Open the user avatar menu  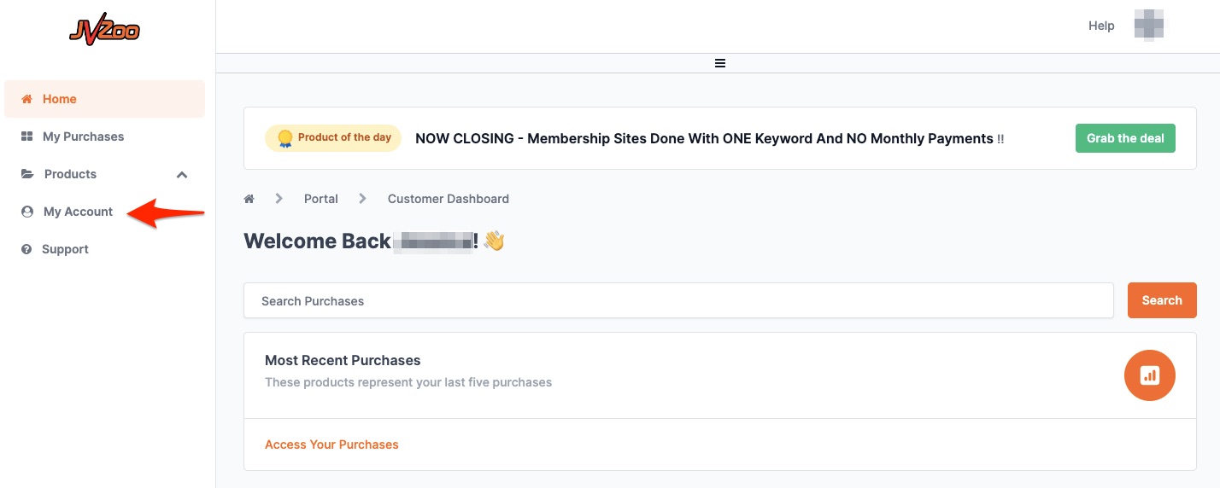pos(1149,26)
